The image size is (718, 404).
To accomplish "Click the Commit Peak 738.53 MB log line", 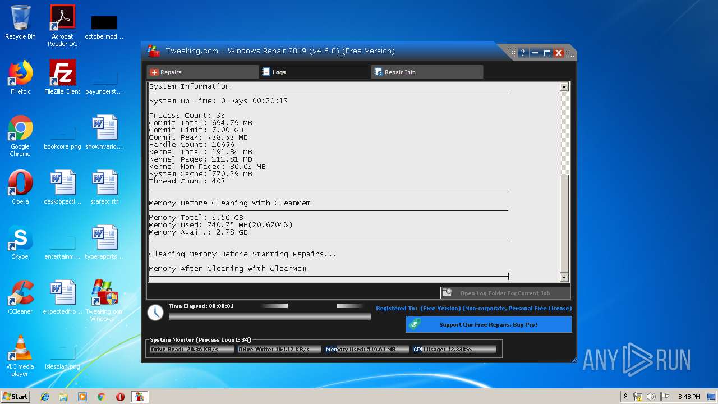I will coord(198,137).
